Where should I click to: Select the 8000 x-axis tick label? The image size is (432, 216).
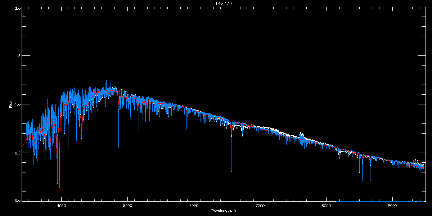pos(326,206)
